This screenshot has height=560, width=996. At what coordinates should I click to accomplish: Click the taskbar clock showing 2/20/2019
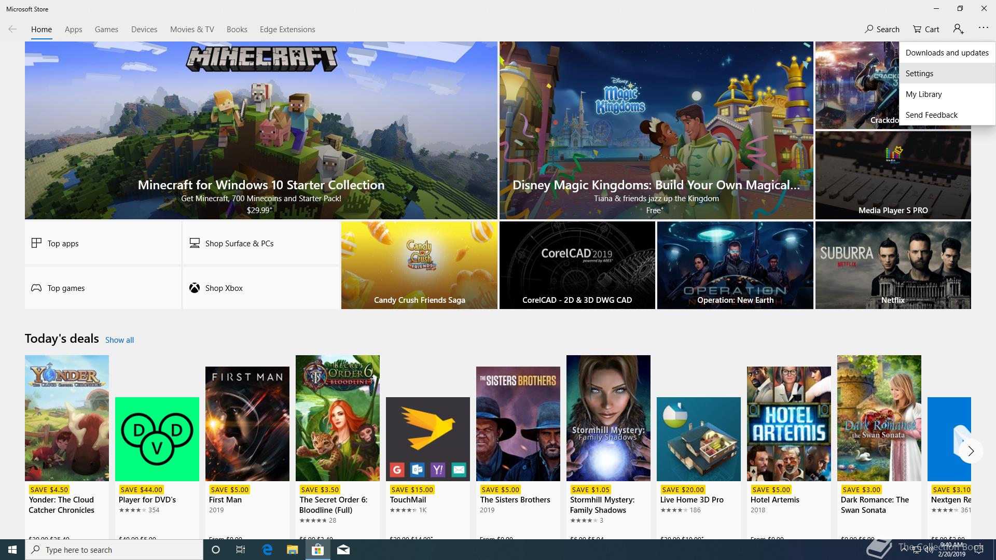click(x=951, y=550)
